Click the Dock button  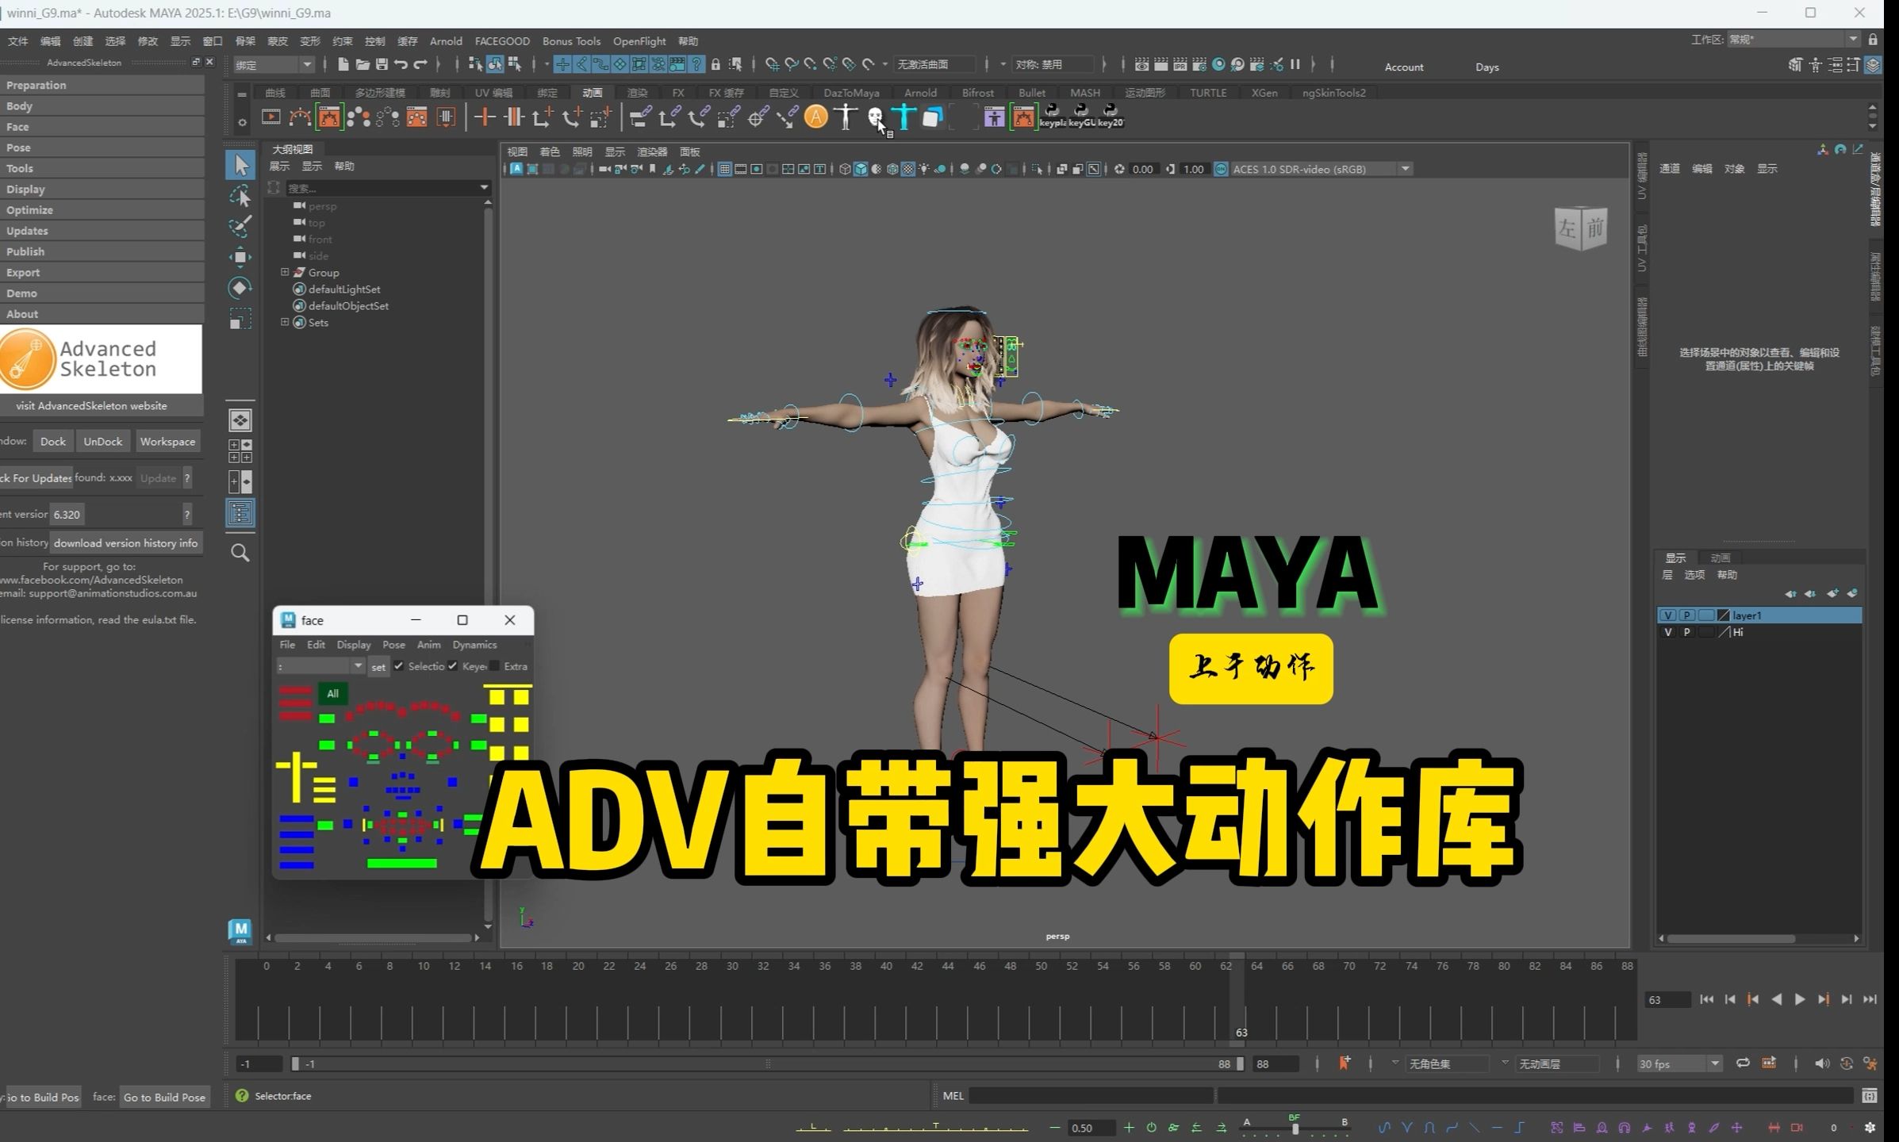coord(53,442)
